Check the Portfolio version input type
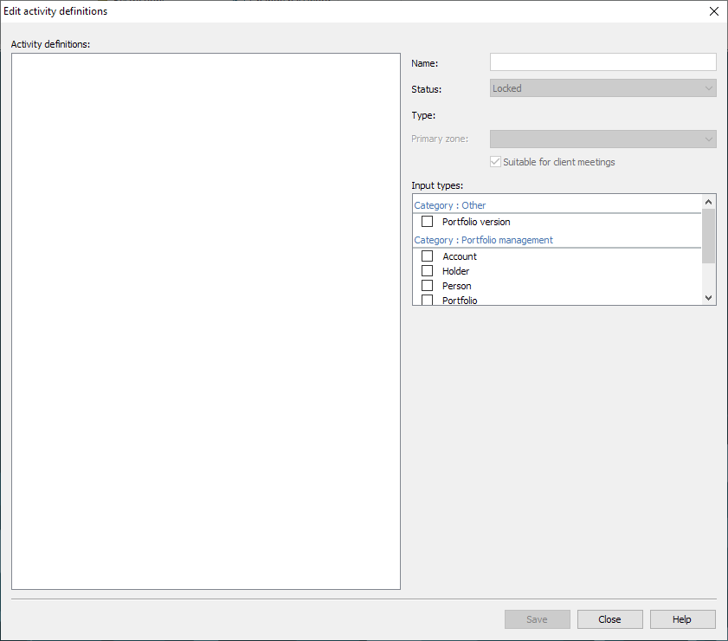 click(x=427, y=222)
